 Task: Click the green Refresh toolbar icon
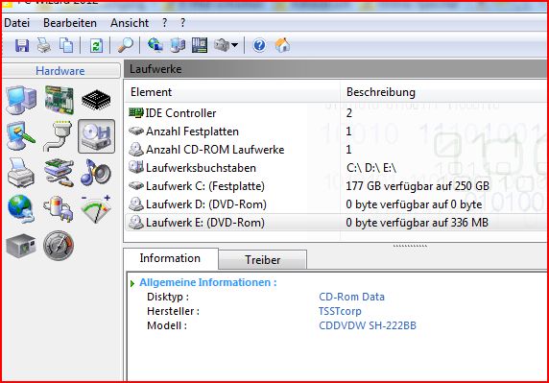(x=96, y=45)
